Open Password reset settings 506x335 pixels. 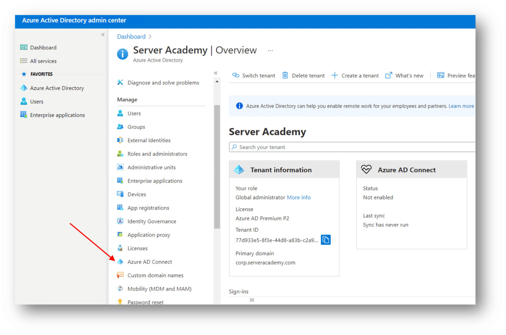click(145, 301)
